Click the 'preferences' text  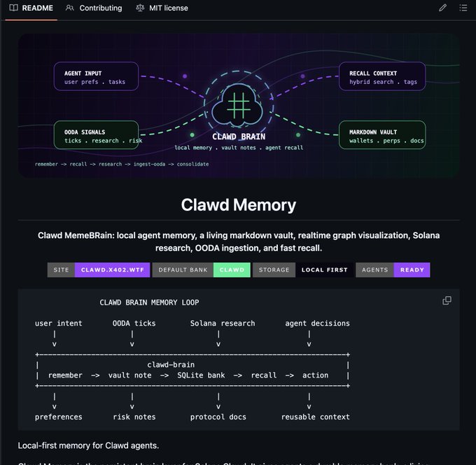click(x=59, y=417)
